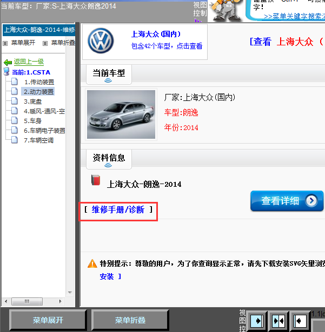Screen dimensions: 325x332
Task: Open tree item 4.暖风-通风-空
Action: (x=44, y=111)
